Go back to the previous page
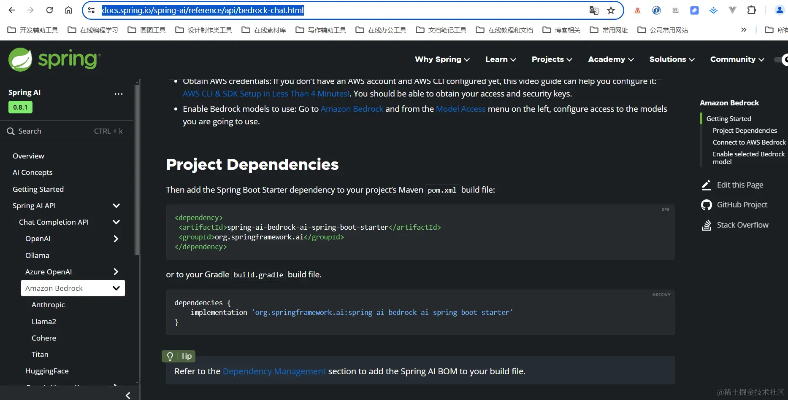Viewport: 788px width, 400px height. click(12, 10)
